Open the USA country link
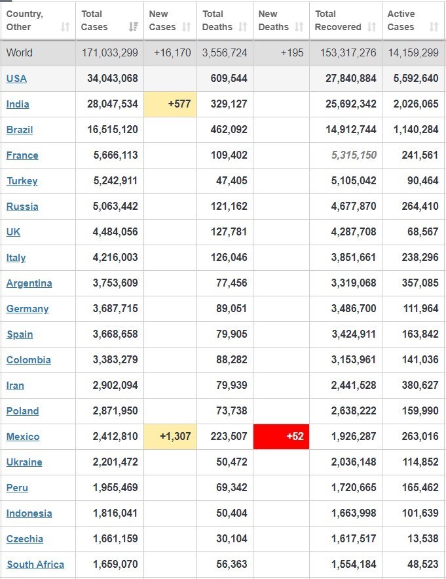This screenshot has height=579, width=446. (16, 79)
